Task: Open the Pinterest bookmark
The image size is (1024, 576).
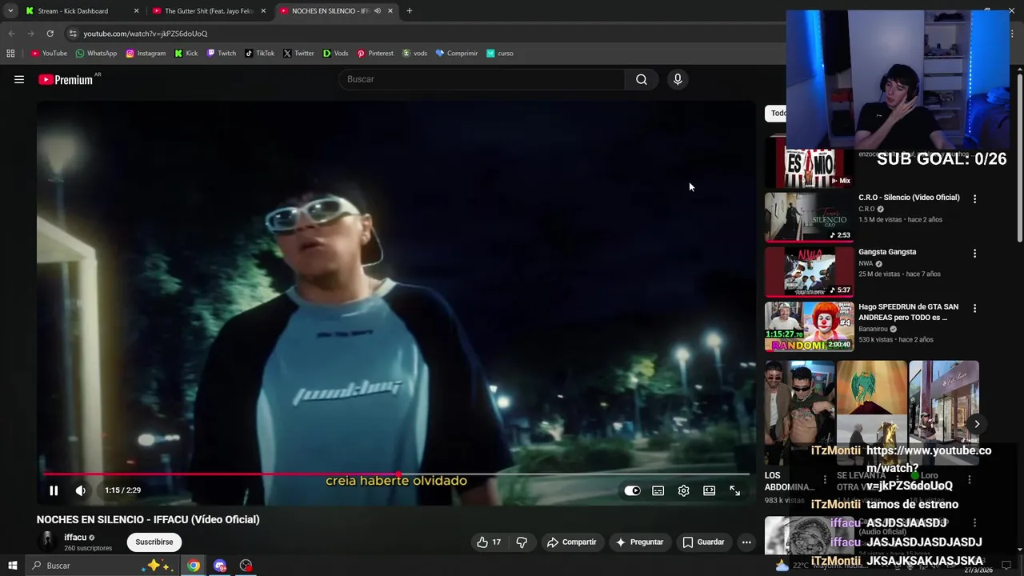Action: pyautogui.click(x=375, y=54)
